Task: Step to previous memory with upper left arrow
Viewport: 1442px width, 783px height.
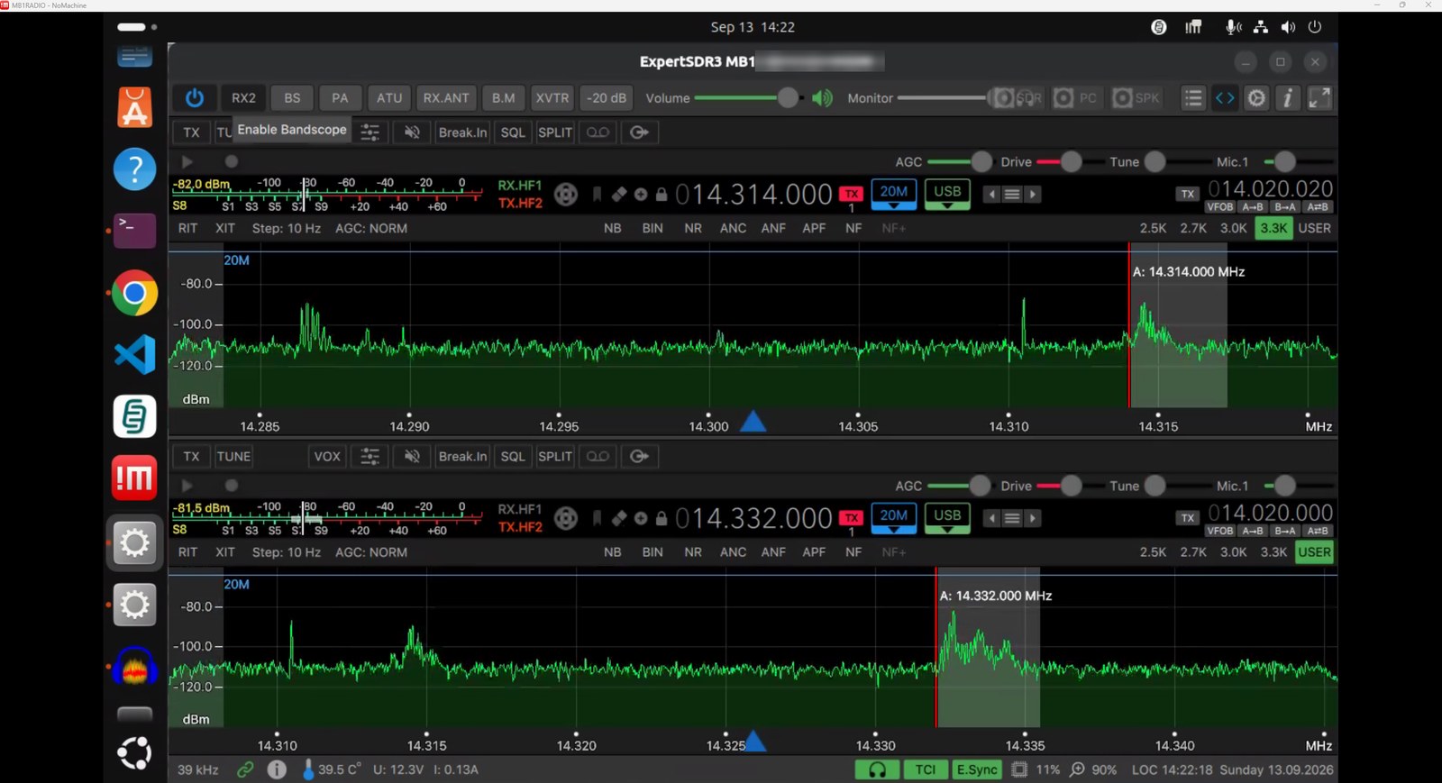Action: 992,194
